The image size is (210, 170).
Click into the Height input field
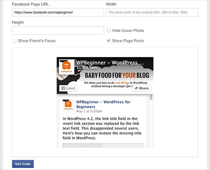(x=58, y=31)
